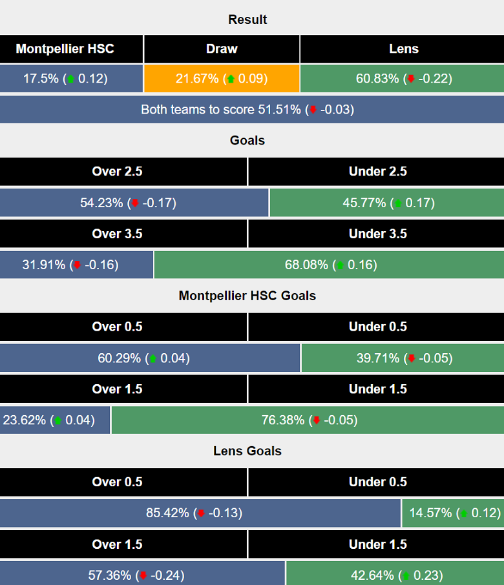Click red down arrow in Both teams to score row
Viewport: 504px width, 585px height.
click(x=313, y=110)
